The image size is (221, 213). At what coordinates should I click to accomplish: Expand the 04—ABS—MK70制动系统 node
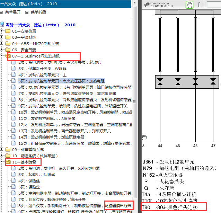[1, 43]
